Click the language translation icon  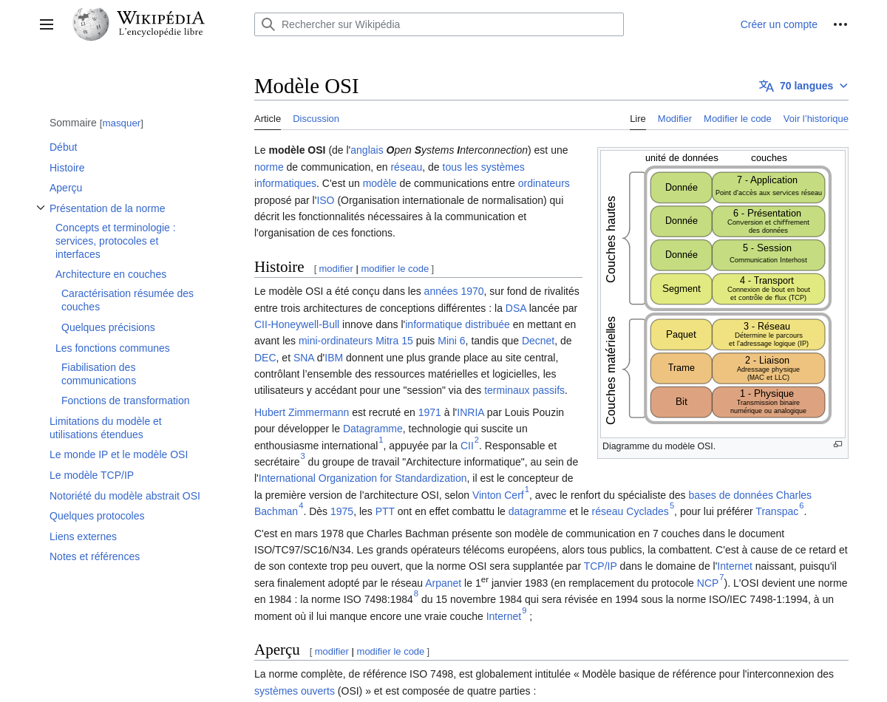(767, 86)
